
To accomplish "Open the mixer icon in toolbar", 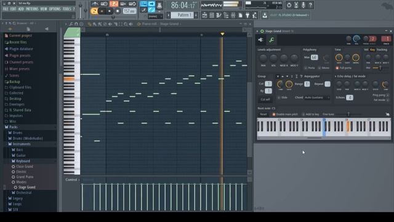I will pyautogui.click(x=233, y=15).
